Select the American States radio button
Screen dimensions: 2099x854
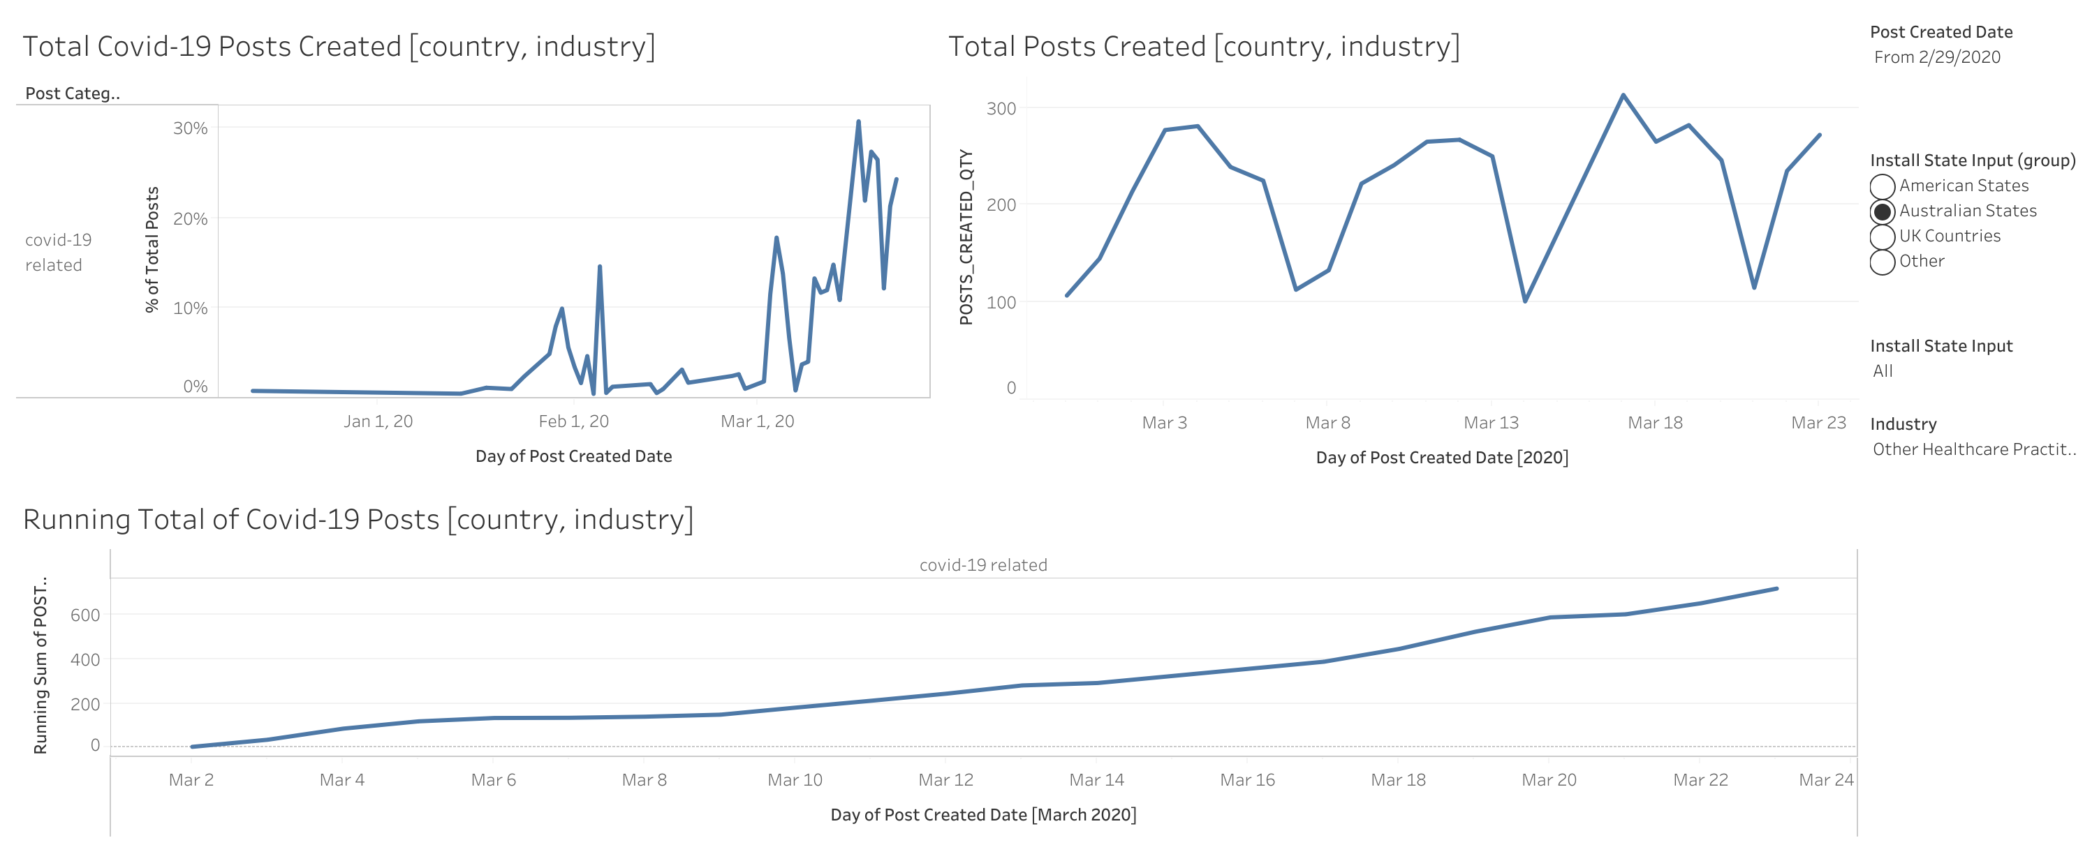pyautogui.click(x=1881, y=186)
